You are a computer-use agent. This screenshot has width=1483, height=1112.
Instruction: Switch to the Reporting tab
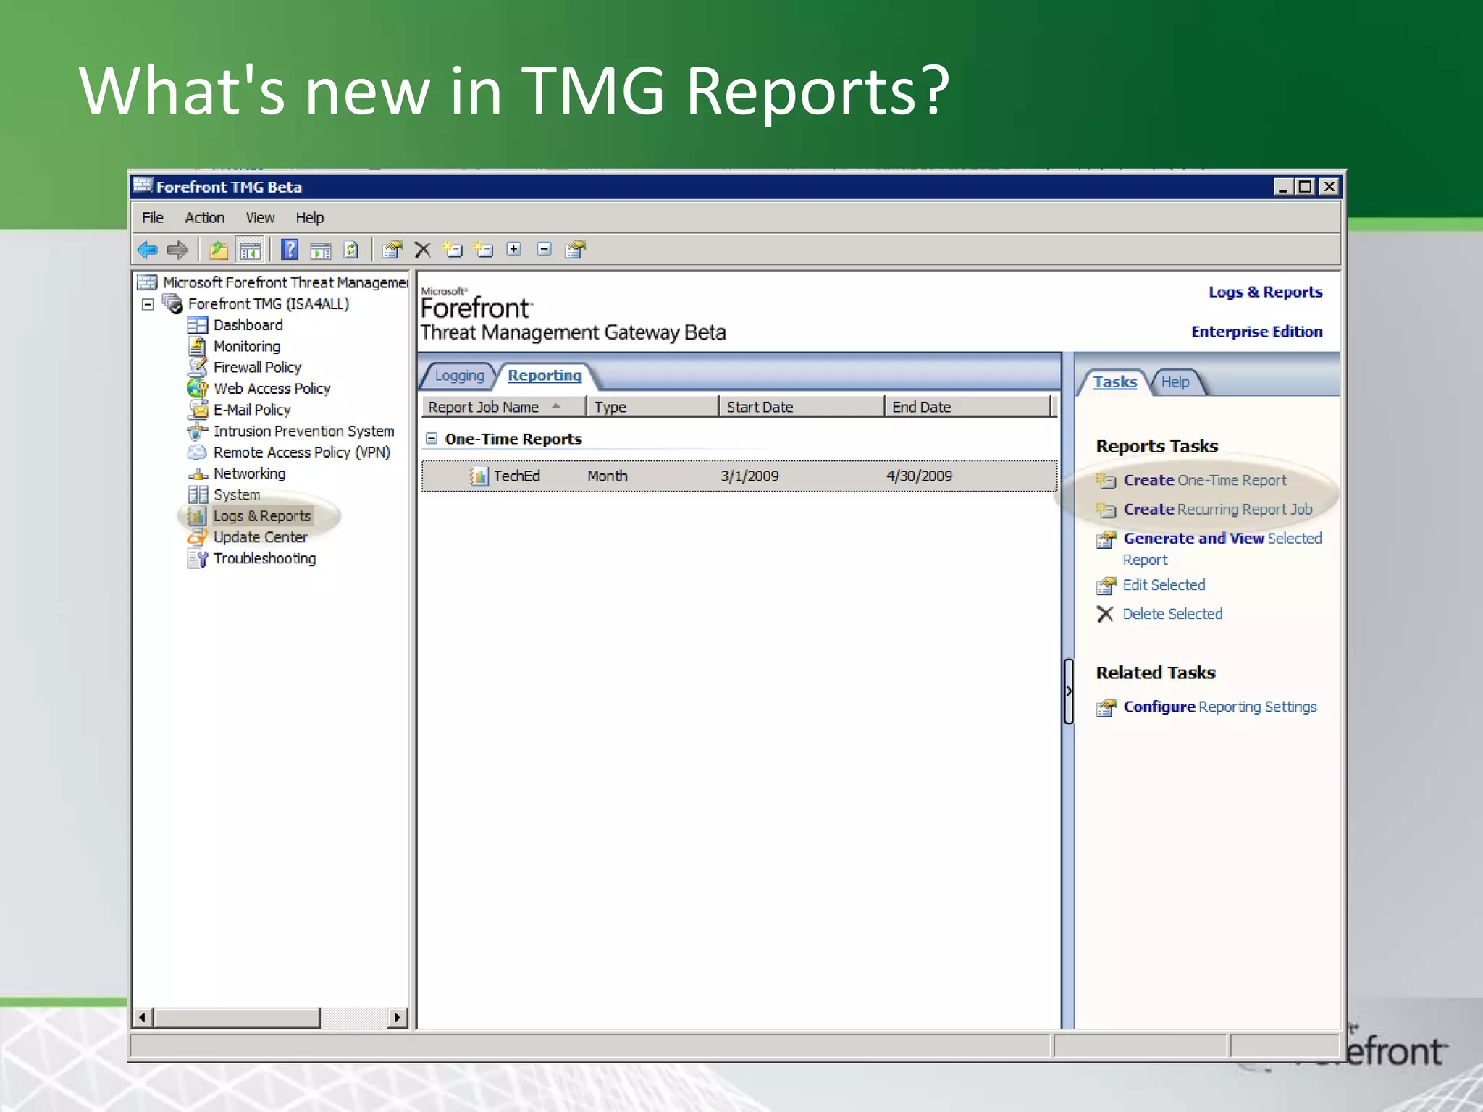545,376
